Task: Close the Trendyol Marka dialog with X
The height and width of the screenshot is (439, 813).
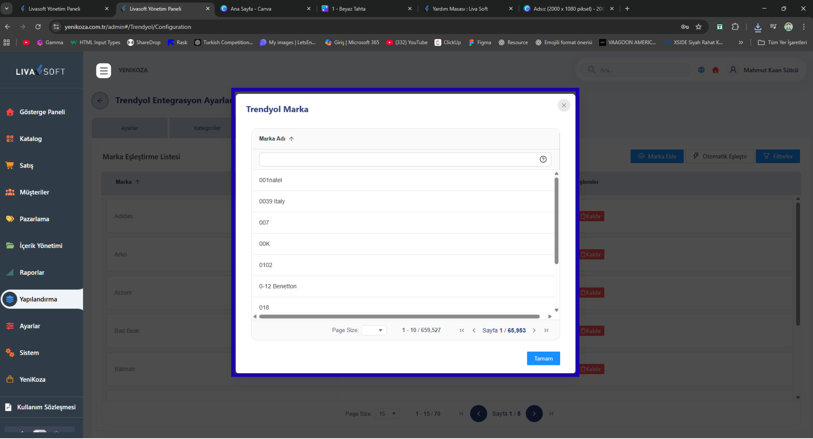Action: tap(563, 105)
